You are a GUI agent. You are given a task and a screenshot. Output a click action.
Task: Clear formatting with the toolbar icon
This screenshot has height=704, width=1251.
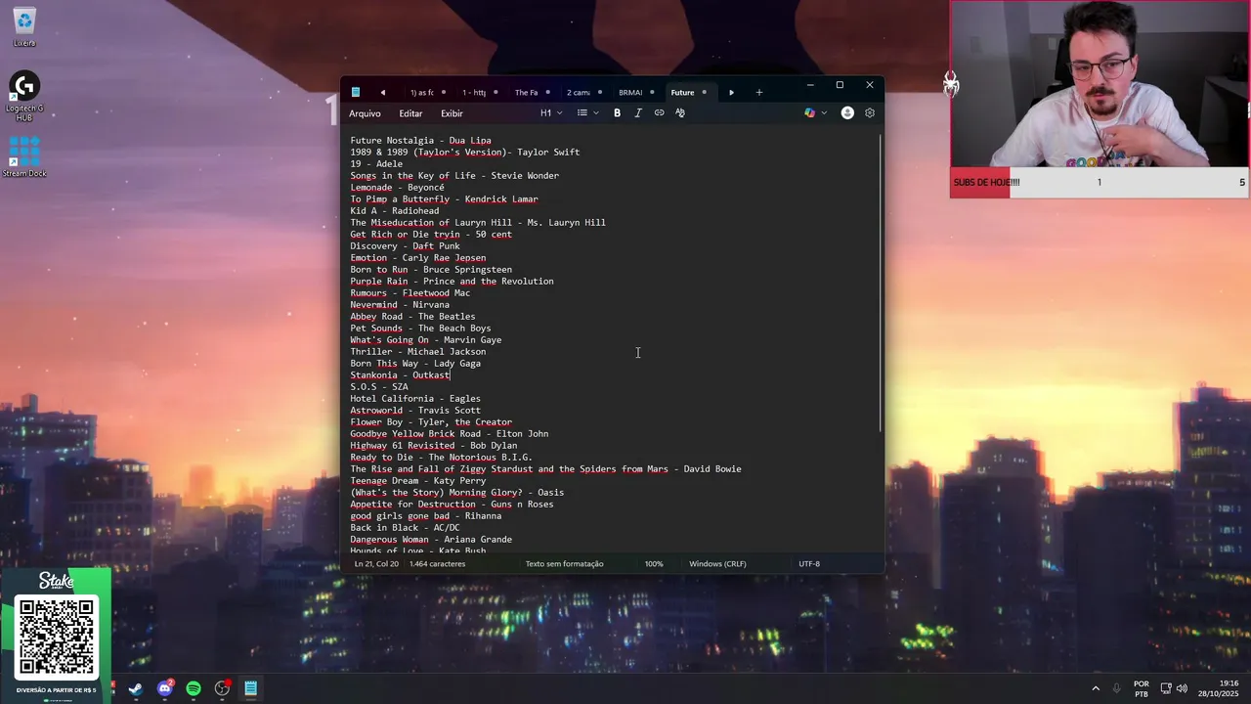coord(680,113)
